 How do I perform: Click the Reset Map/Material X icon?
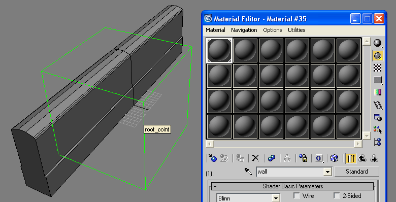click(255, 158)
